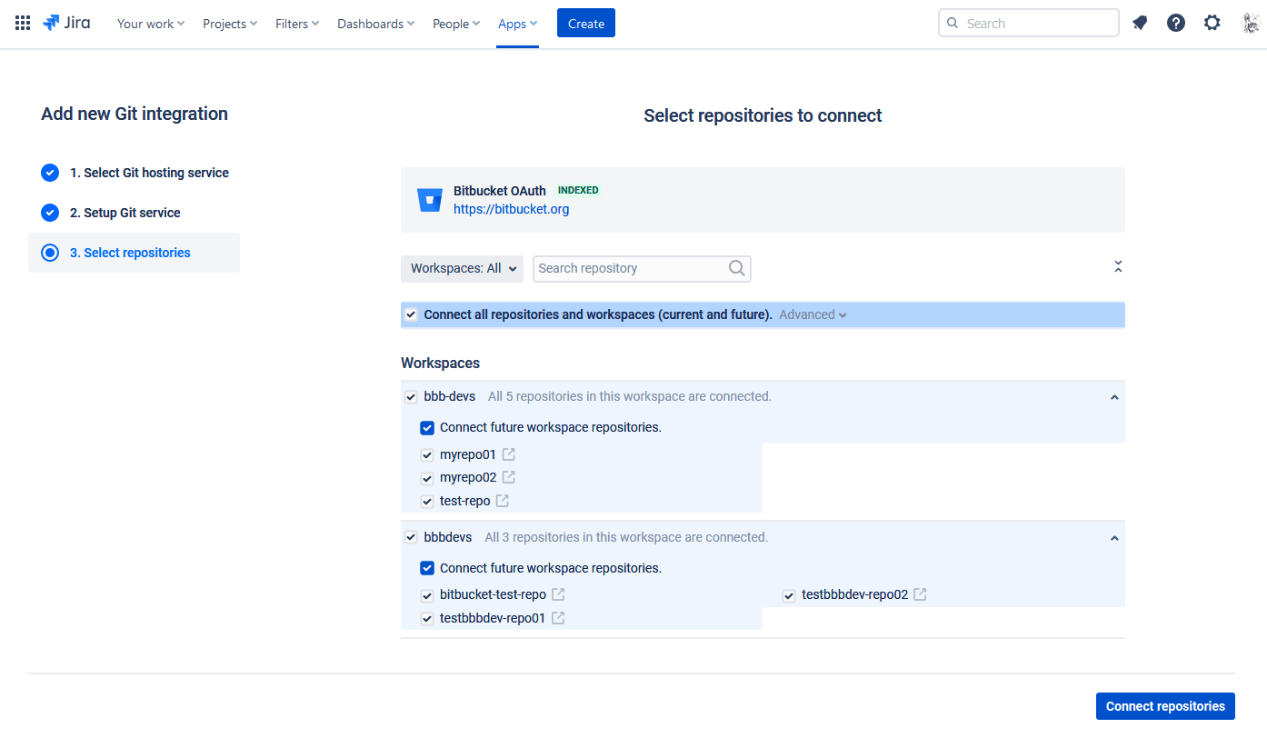The height and width of the screenshot is (738, 1267).
Task: Click 'All 3 repositories in this workspace' text
Action: pos(626,537)
